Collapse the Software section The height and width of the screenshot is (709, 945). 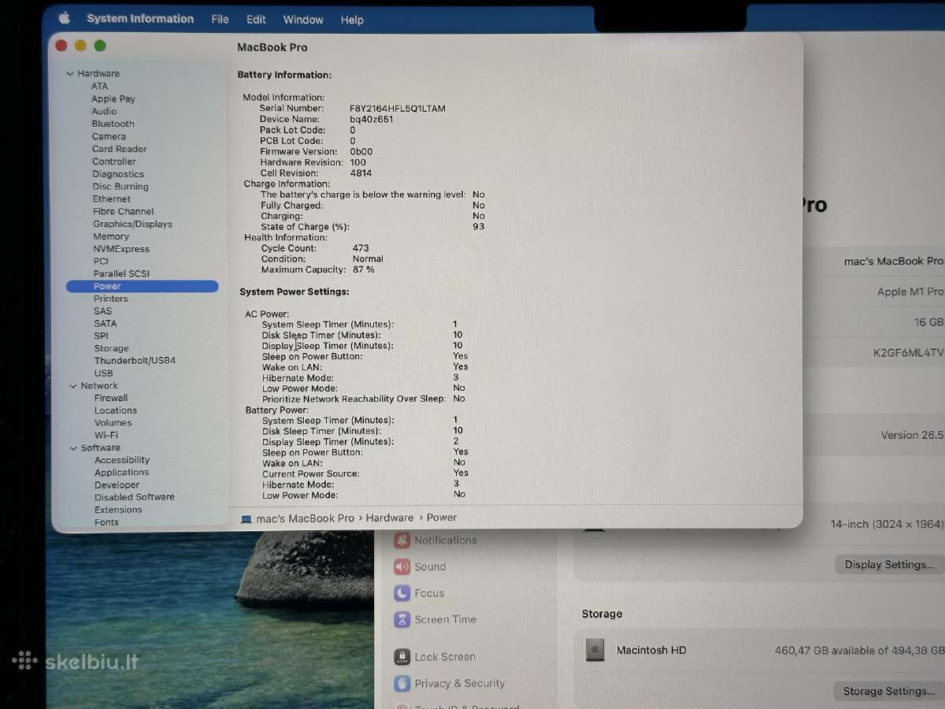[72, 448]
